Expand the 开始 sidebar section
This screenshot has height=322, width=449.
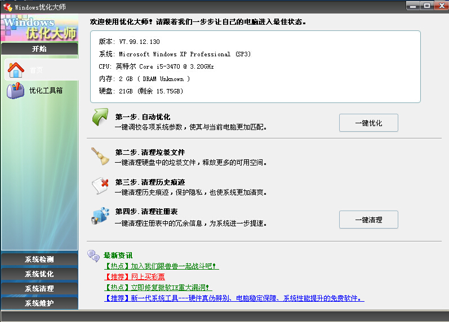tap(39, 48)
